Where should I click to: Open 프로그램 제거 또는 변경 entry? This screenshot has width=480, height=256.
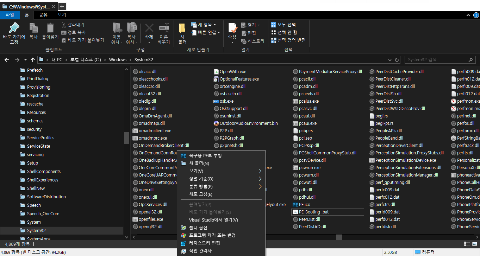221,235
